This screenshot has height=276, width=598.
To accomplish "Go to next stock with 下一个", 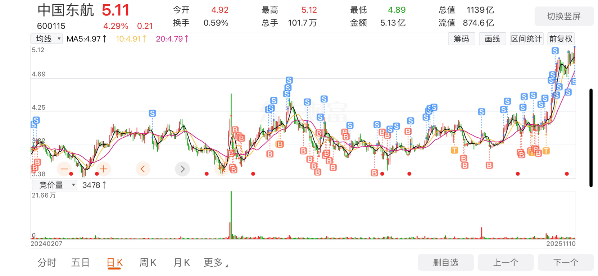I will pos(566,262).
